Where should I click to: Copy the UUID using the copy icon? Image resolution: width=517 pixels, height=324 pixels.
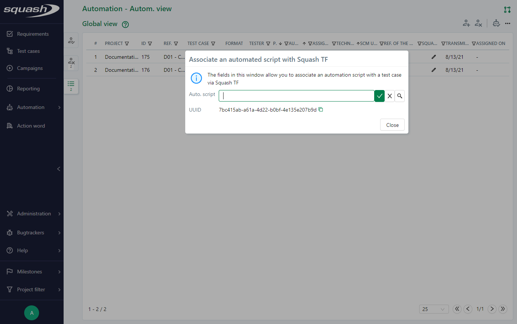pos(321,109)
